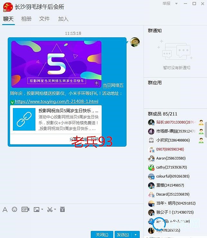Image resolution: width=207 pixels, height=238 pixels.
Task: Expand the dropdown arrow next to 举报
Action: (176, 4)
